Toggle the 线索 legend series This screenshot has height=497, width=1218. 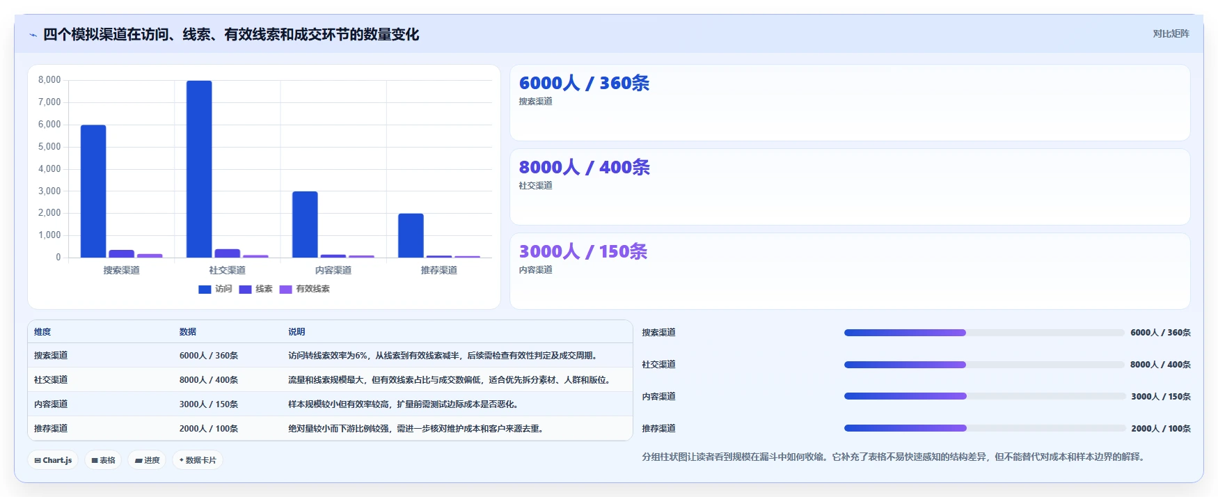pyautogui.click(x=255, y=289)
